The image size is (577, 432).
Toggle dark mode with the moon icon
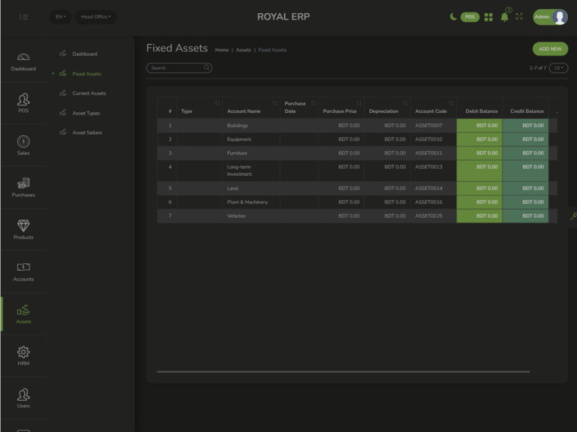(x=454, y=17)
